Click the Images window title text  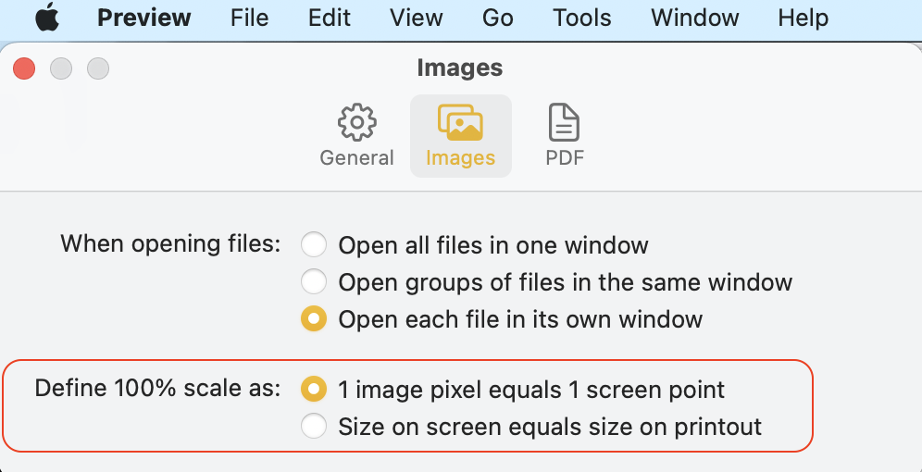pyautogui.click(x=460, y=68)
